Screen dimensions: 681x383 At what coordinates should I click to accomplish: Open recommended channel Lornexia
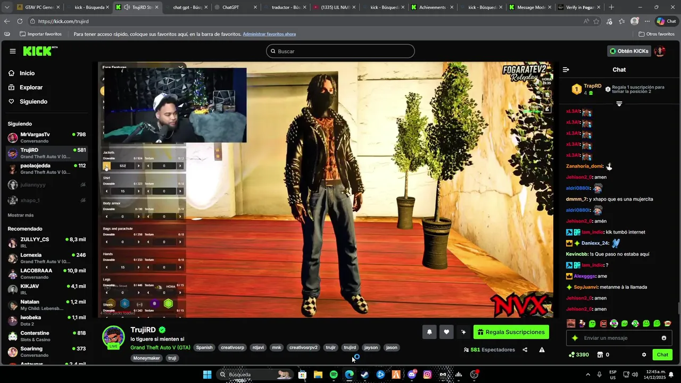(46, 258)
